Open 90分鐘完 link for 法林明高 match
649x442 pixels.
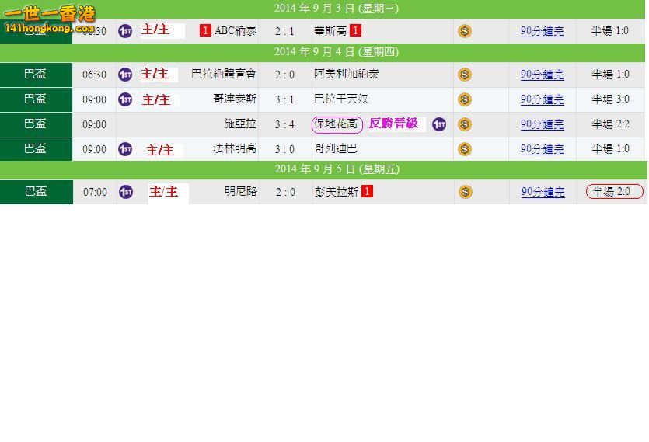point(543,149)
